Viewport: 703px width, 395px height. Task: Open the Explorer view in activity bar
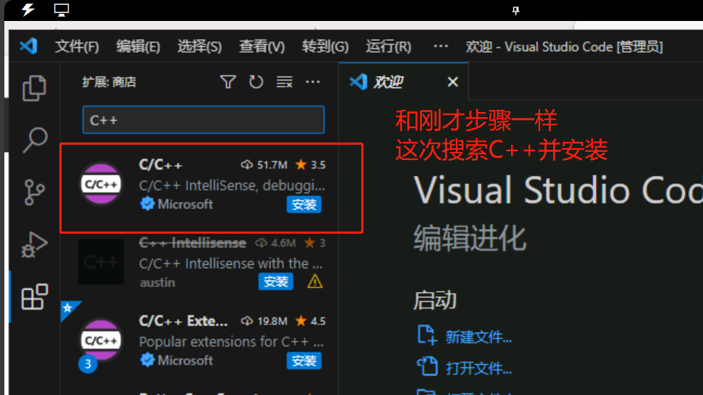(x=34, y=88)
